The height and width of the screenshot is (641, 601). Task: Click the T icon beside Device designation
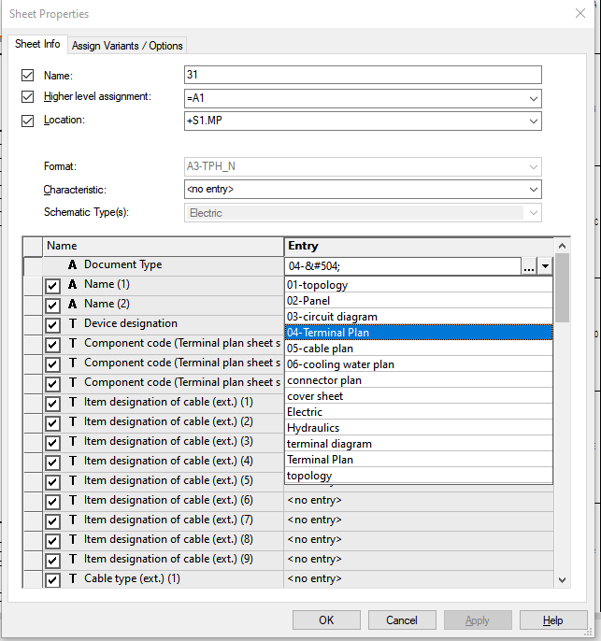(x=72, y=324)
